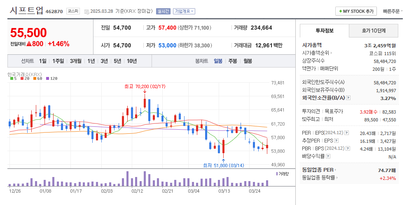409x205 pixels.
Task: Click the arrow next to 동일업종 등락률
Action: click(x=337, y=177)
